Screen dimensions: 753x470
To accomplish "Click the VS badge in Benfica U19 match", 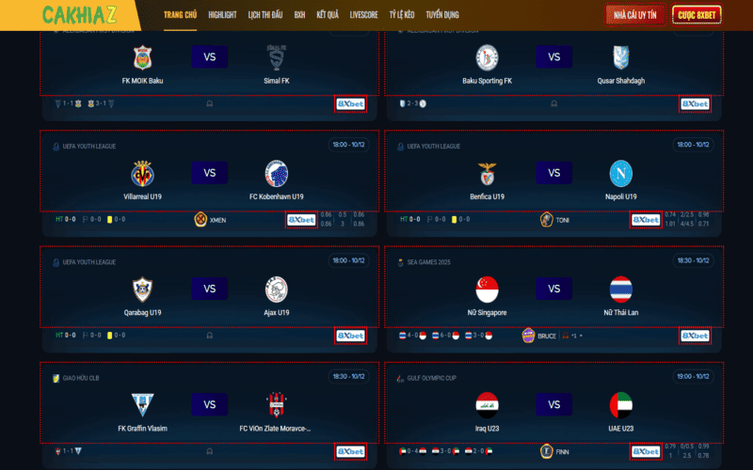I will (554, 173).
